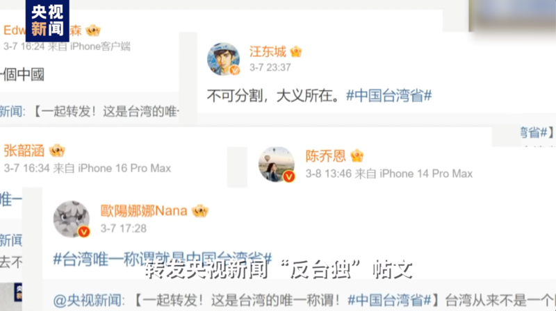Click verified V badge on 歐陽娜娜Nana's avatar

click(x=83, y=232)
